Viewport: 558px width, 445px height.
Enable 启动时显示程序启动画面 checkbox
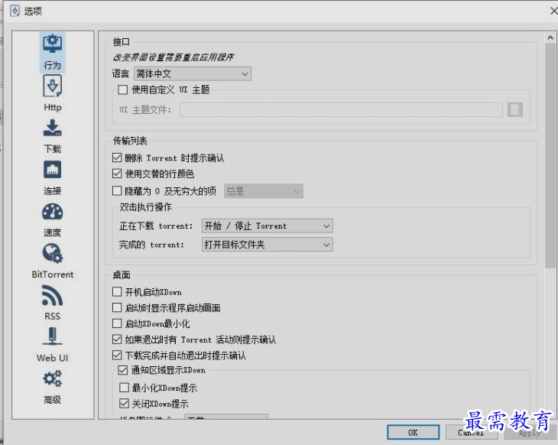point(117,307)
